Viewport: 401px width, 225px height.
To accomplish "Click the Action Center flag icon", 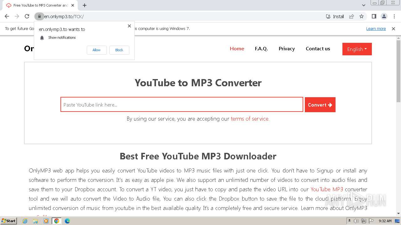I will [371, 221].
